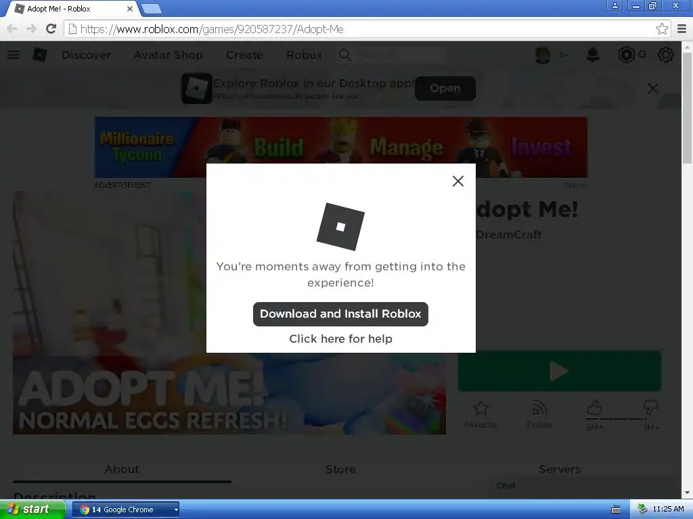Click the browser forward arrow
The width and height of the screenshot is (693, 519).
point(31,29)
